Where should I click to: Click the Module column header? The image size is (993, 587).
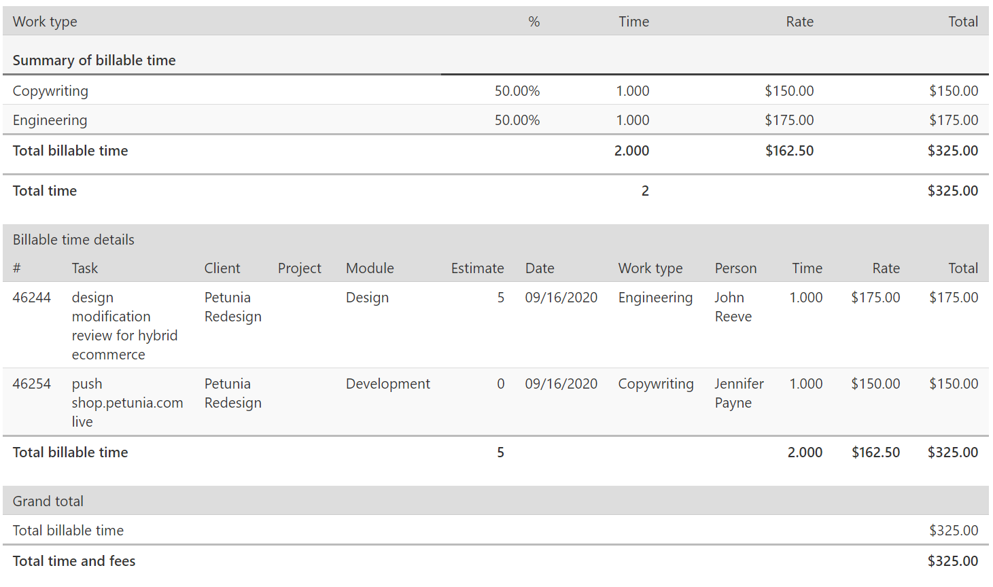tap(370, 268)
